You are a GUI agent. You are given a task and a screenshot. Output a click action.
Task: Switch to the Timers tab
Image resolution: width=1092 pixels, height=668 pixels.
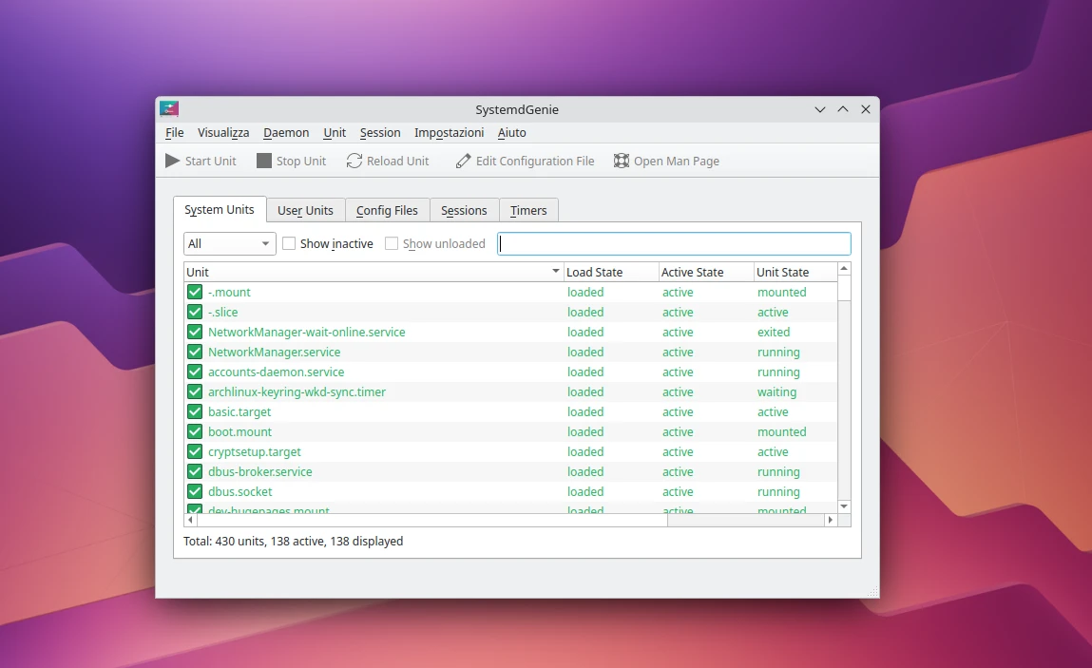pyautogui.click(x=528, y=211)
